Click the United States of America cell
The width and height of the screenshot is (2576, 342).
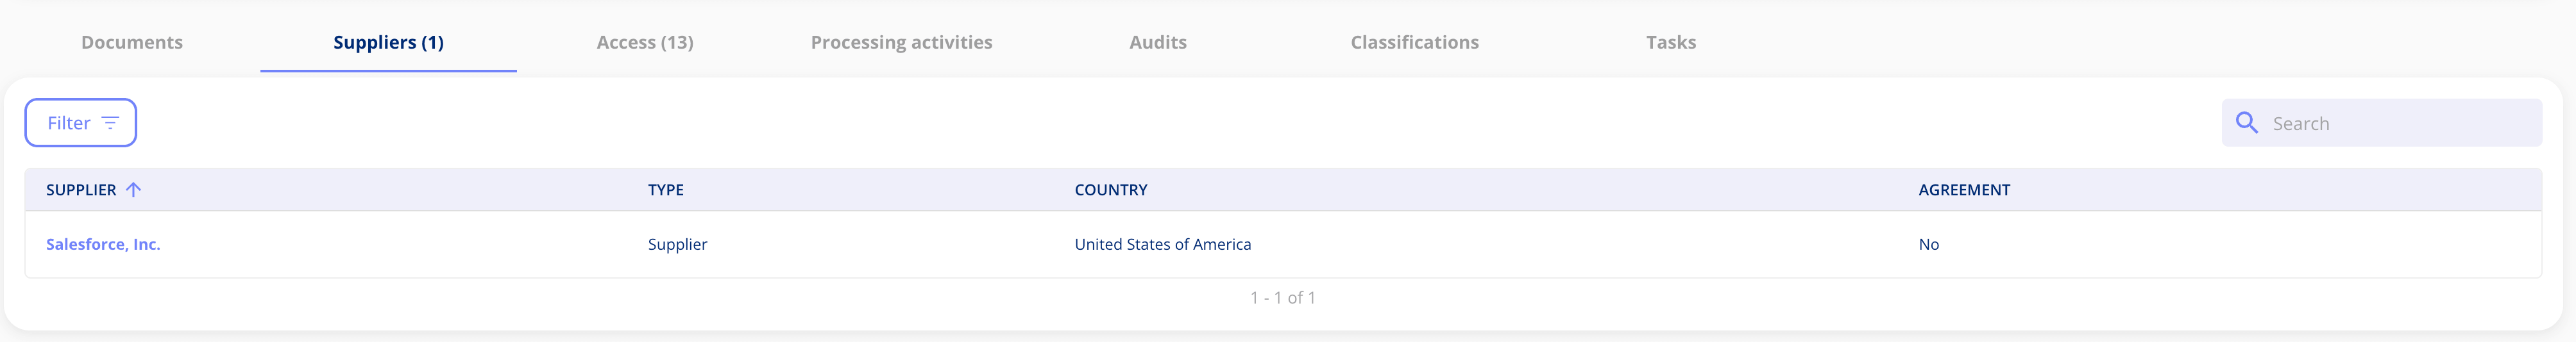pyautogui.click(x=1162, y=244)
